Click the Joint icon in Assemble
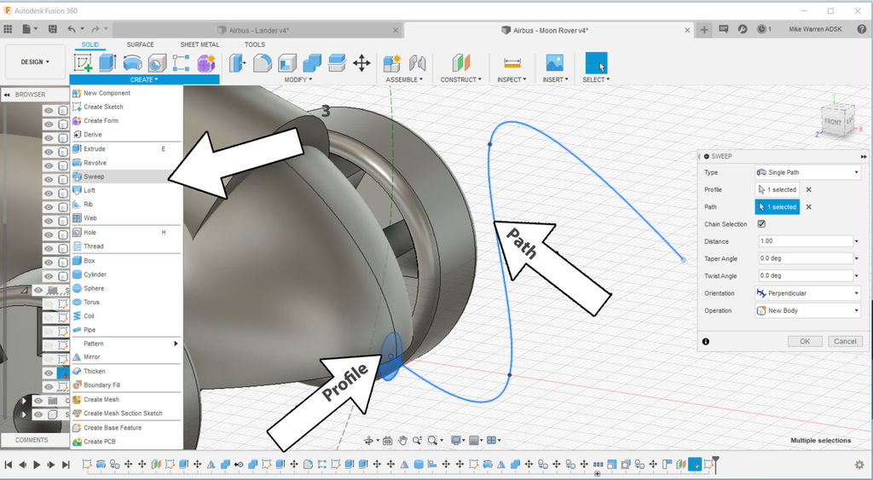The image size is (873, 480). tap(417, 63)
